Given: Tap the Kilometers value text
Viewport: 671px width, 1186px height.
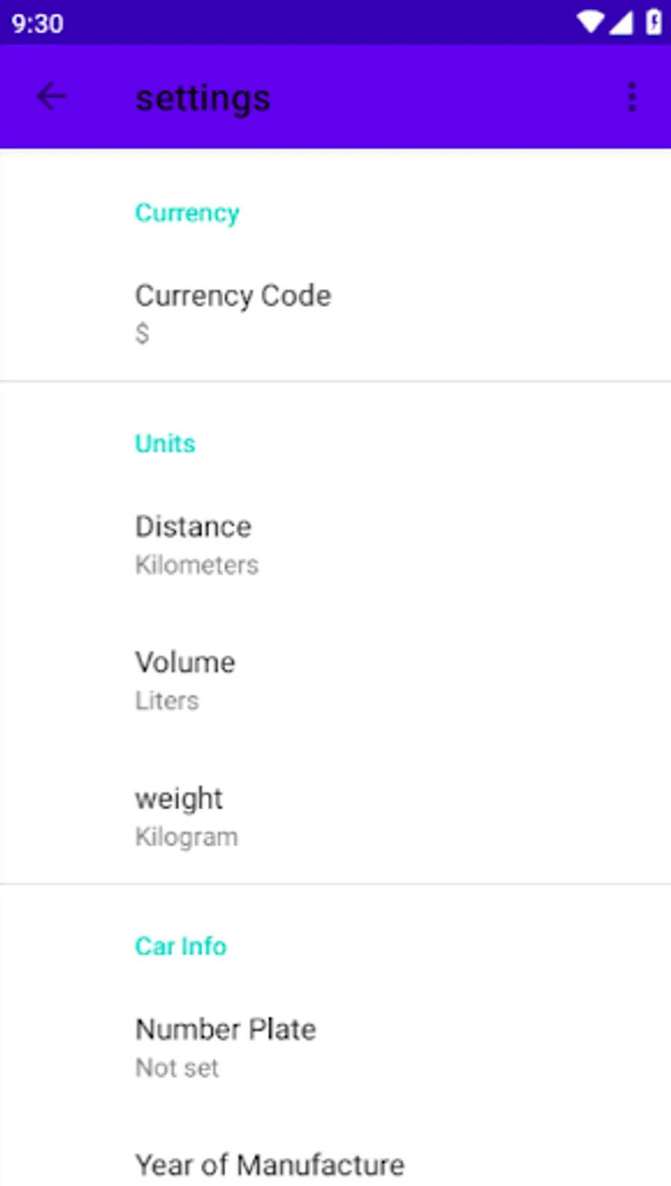Looking at the screenshot, I should tap(197, 565).
